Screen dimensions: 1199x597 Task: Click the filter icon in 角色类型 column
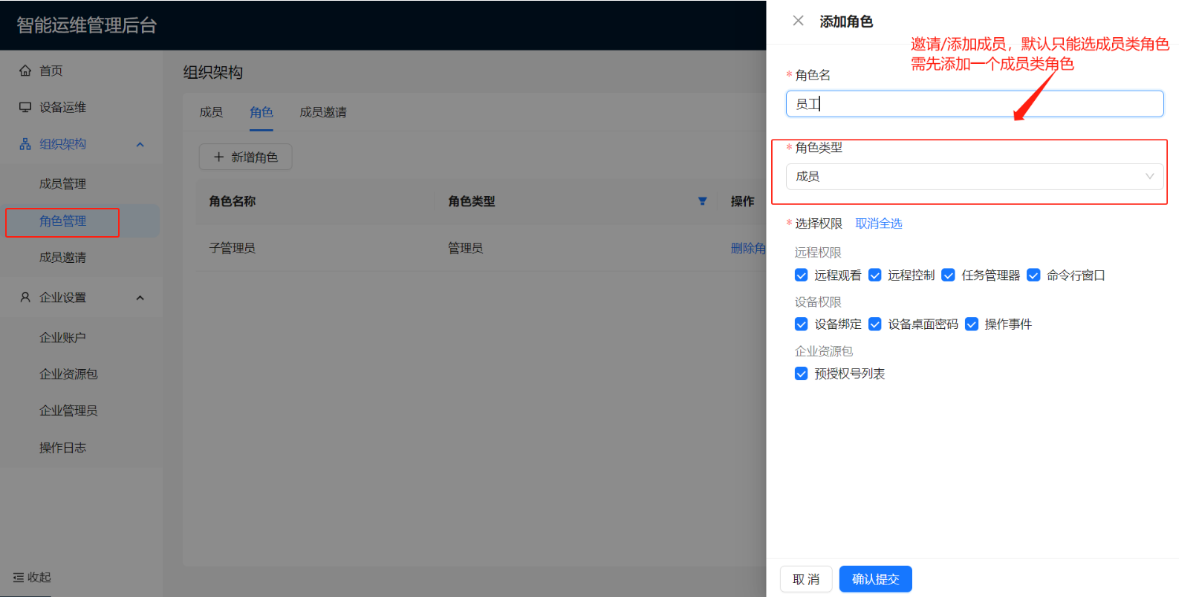[702, 201]
